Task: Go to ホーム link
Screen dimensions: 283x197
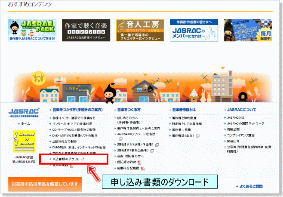Action: coord(25,124)
